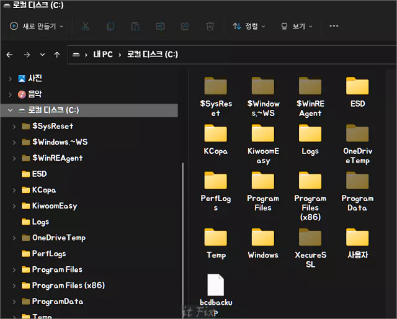Select the OneDriveTemp folder in file pane
397x319 pixels.
pyautogui.click(x=357, y=133)
